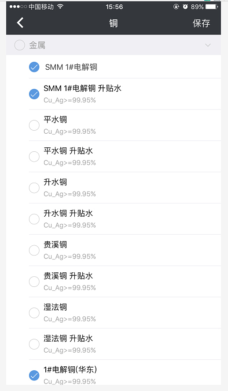Image resolution: width=228 pixels, height=391 pixels.
Task: Tap the back arrow icon
Action: [20, 23]
